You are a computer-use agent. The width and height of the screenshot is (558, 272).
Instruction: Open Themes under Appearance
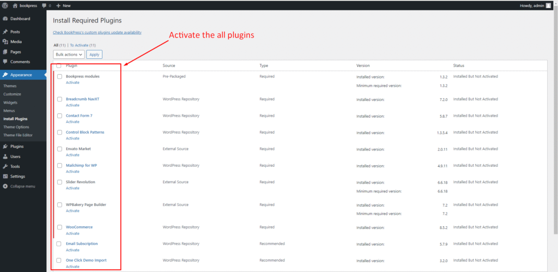pyautogui.click(x=10, y=86)
